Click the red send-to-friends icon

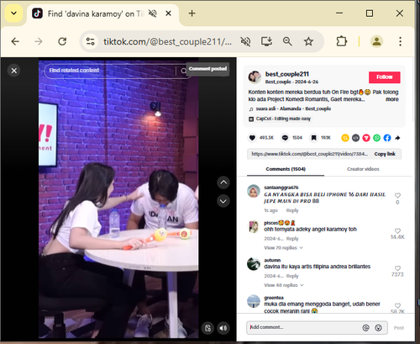(x=366, y=138)
